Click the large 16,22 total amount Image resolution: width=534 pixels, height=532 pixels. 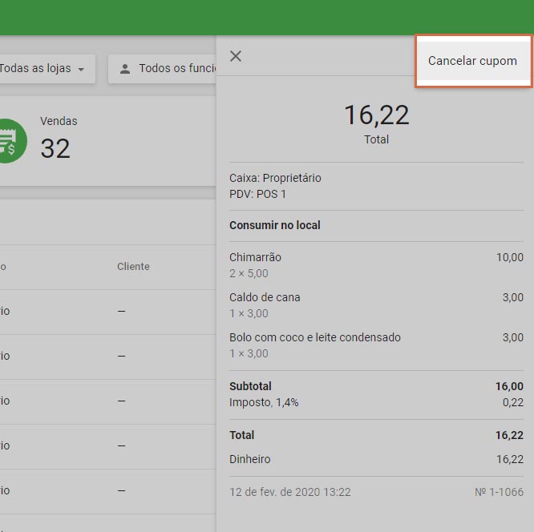click(376, 115)
